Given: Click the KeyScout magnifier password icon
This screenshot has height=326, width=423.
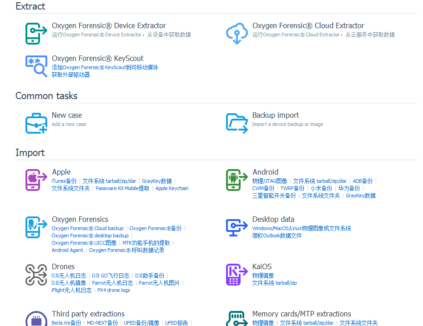Looking at the screenshot, I should tap(36, 66).
